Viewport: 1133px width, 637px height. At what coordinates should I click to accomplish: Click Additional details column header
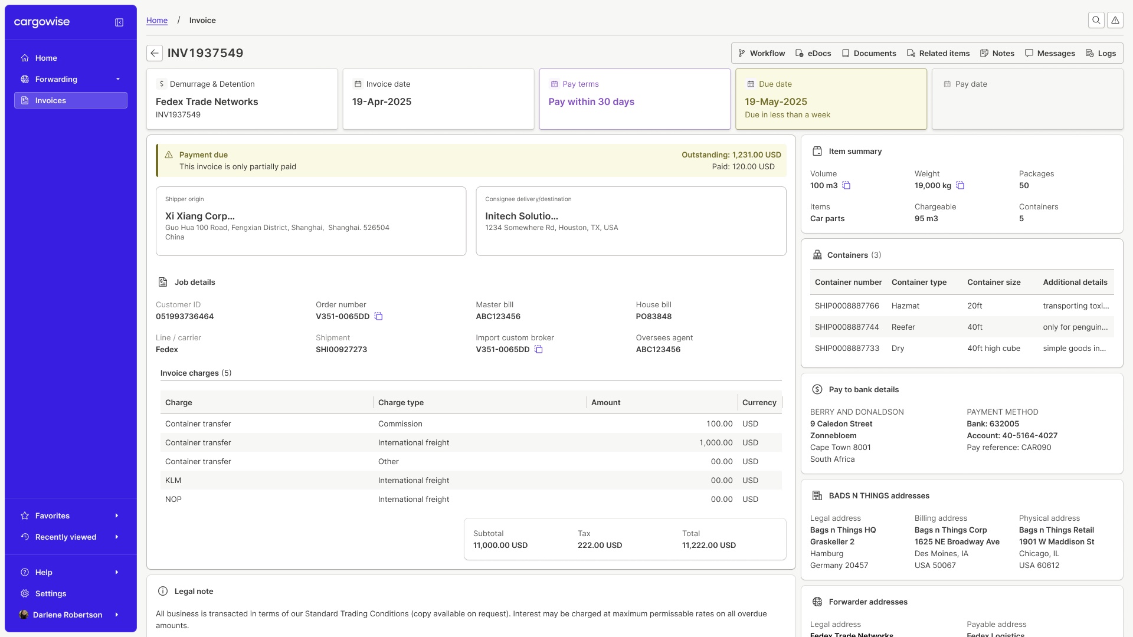click(x=1075, y=282)
